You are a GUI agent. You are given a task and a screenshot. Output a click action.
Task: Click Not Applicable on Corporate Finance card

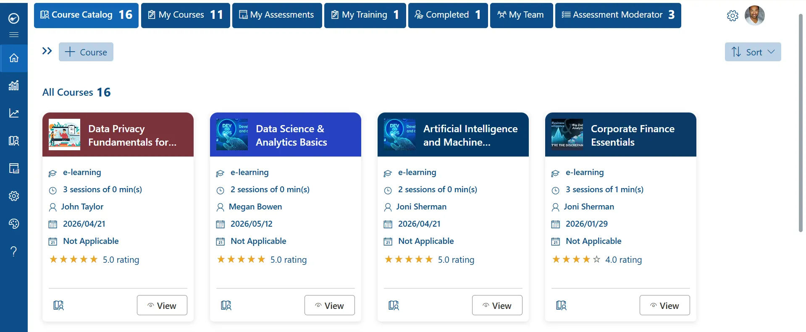point(593,241)
